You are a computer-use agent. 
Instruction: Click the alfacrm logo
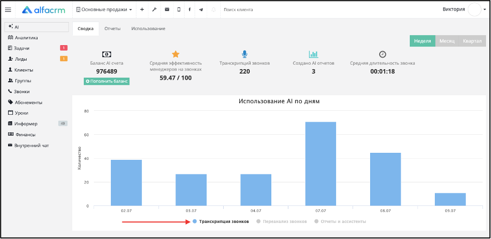click(44, 10)
